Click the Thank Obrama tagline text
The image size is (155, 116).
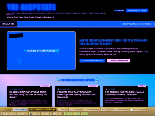[30, 17]
